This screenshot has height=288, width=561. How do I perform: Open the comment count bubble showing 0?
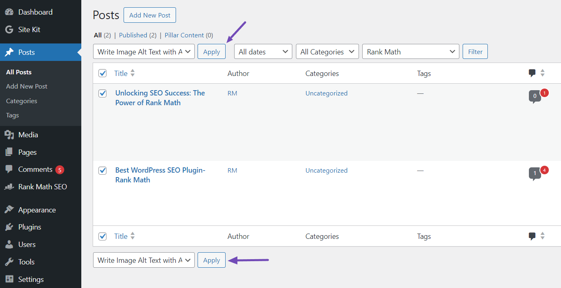(535, 97)
